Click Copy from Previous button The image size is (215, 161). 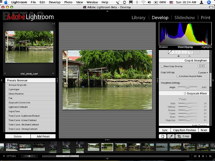pos(185,130)
